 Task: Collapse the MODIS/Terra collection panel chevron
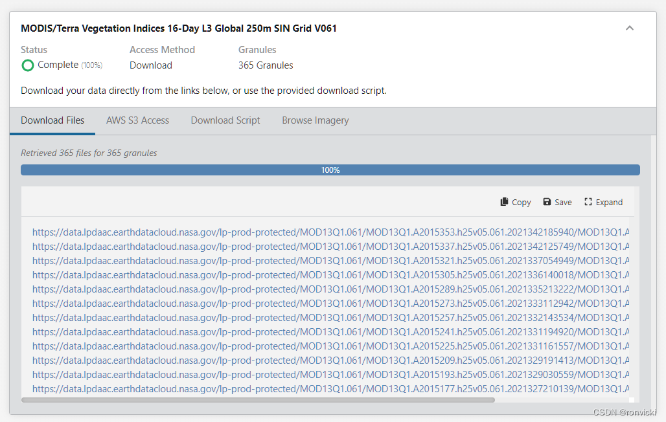630,28
